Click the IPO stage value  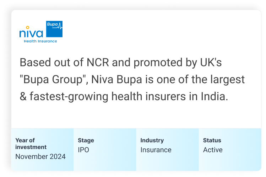[x=83, y=150]
